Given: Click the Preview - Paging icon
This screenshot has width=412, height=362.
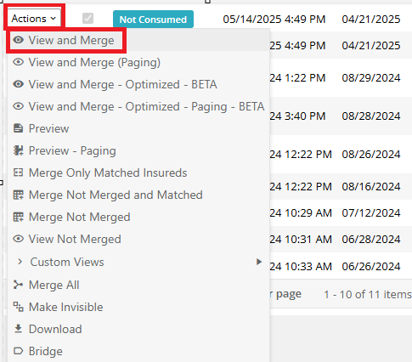Looking at the screenshot, I should [19, 150].
